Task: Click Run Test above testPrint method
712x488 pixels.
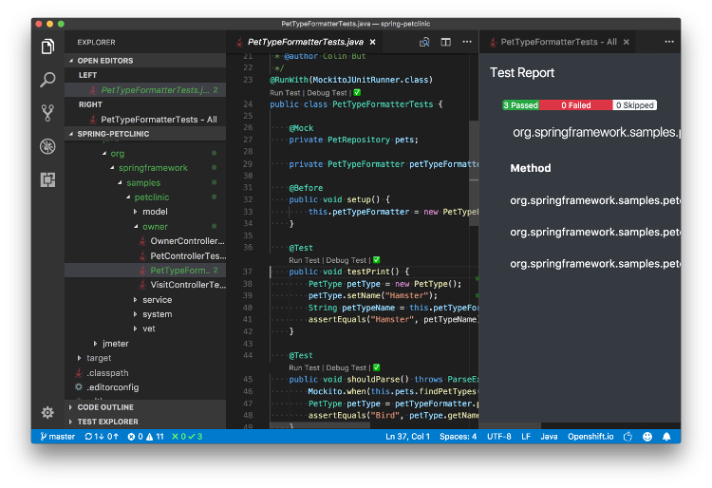Action: 304,260
